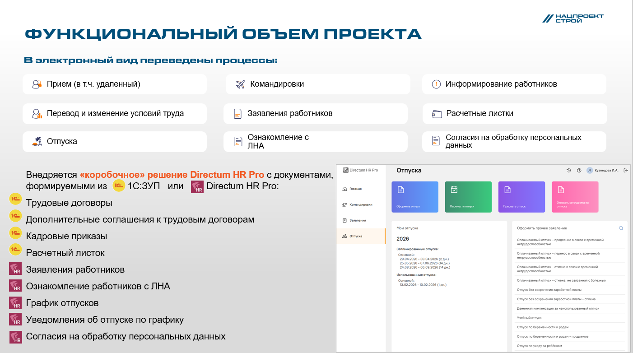Screen dimensions: 633x353
Task: Click the Directum HR Pro logo in the app sidebar
Action: 361,170
